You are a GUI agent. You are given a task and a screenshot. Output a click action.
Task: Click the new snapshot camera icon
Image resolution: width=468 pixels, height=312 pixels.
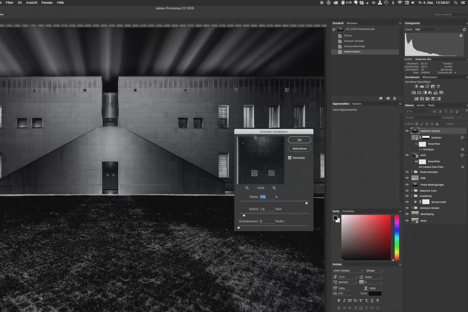click(388, 98)
